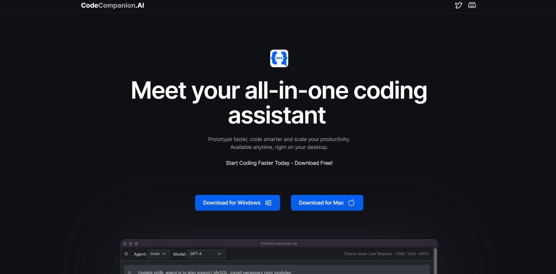Expand the Model dropdown showing GPT-4

[206, 254]
